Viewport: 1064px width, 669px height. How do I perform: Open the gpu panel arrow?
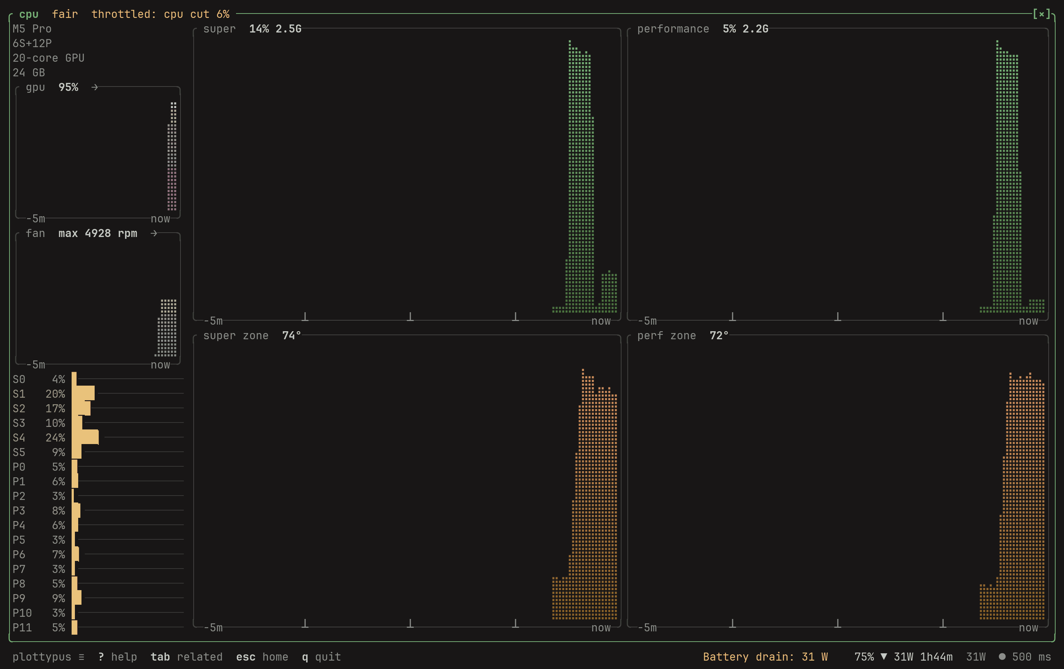point(95,87)
